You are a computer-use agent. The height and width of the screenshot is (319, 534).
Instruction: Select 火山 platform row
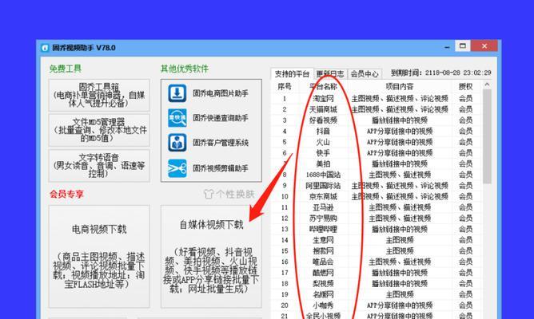(377, 142)
